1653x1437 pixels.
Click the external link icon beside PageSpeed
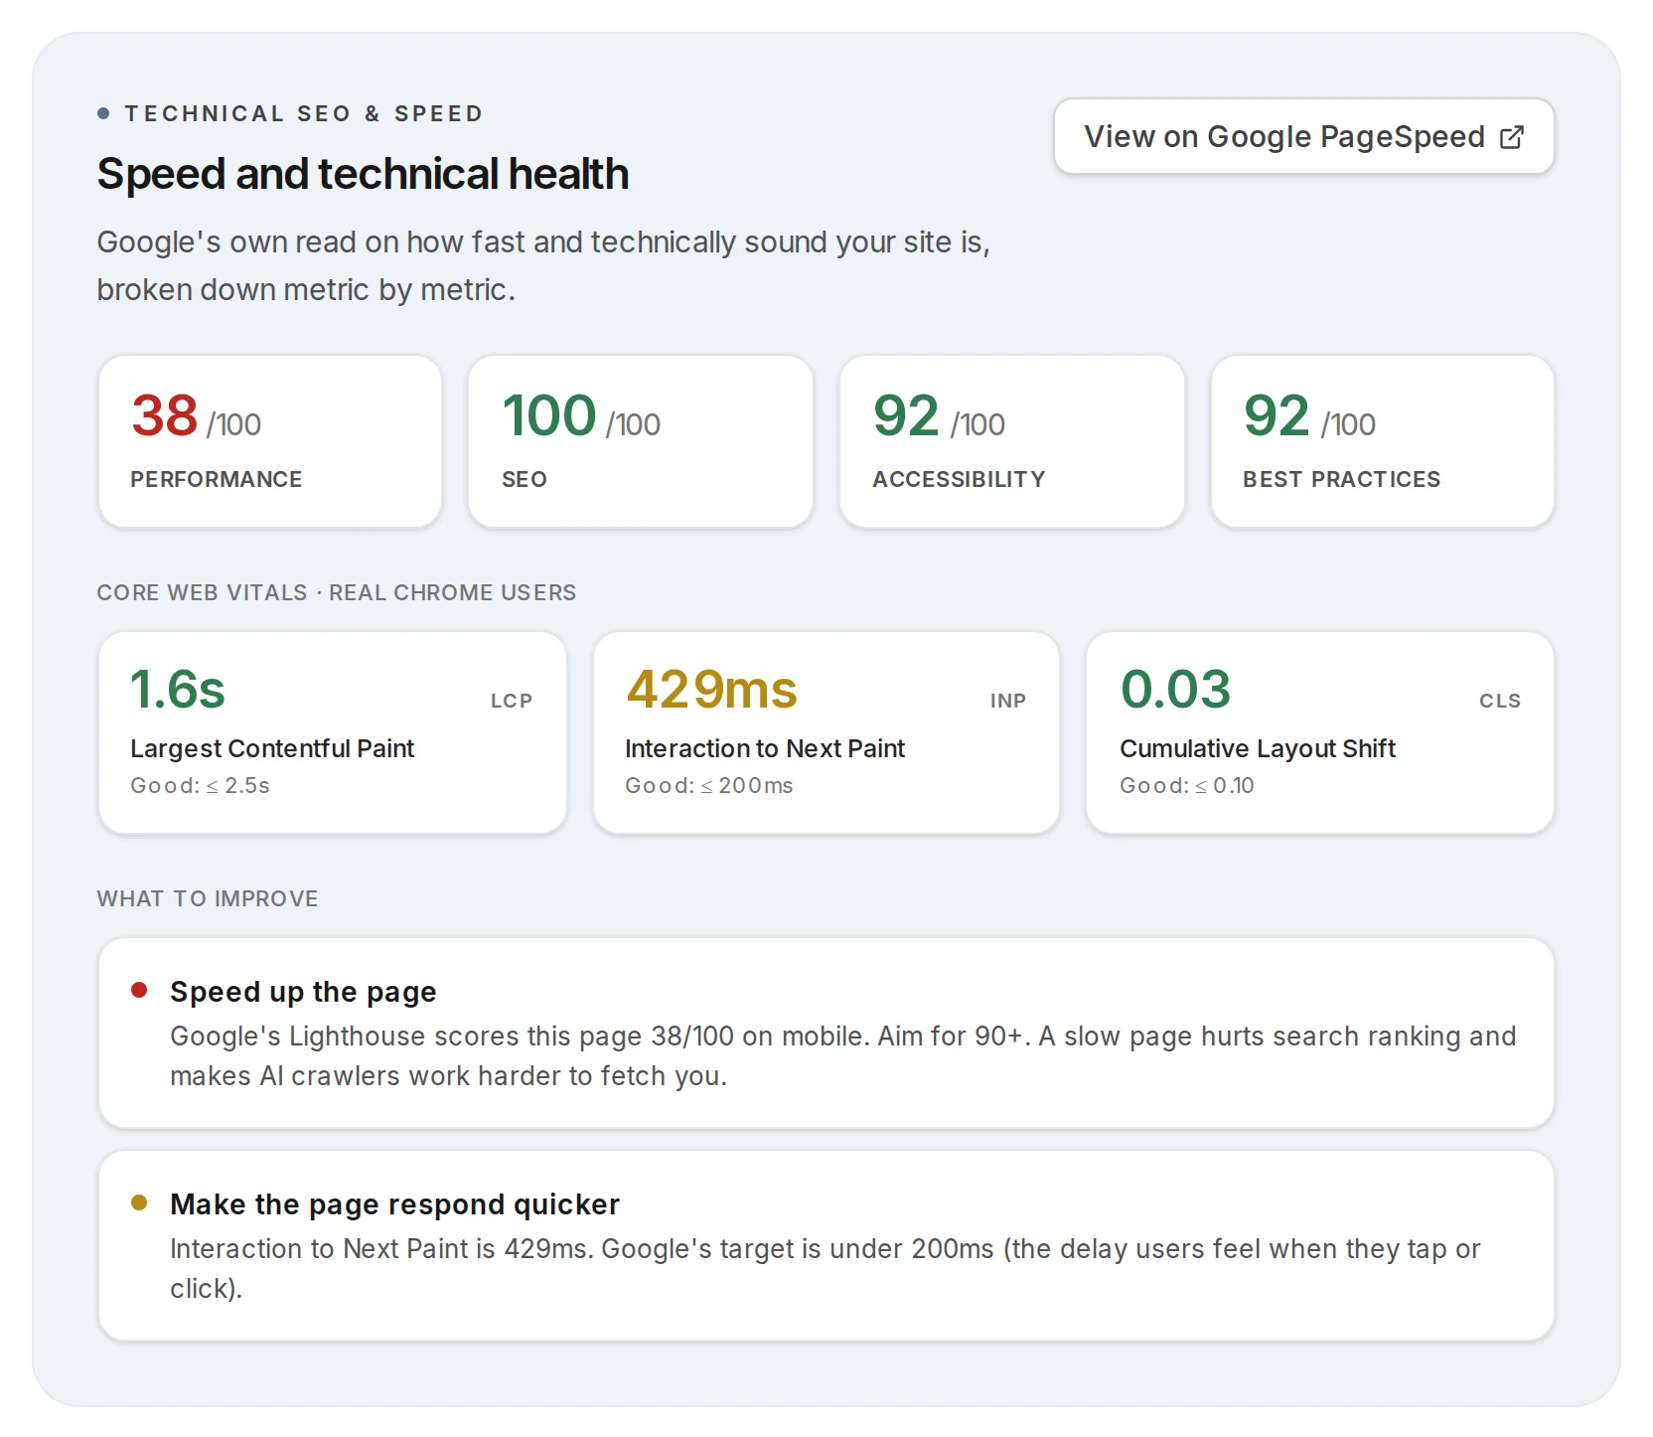1511,137
